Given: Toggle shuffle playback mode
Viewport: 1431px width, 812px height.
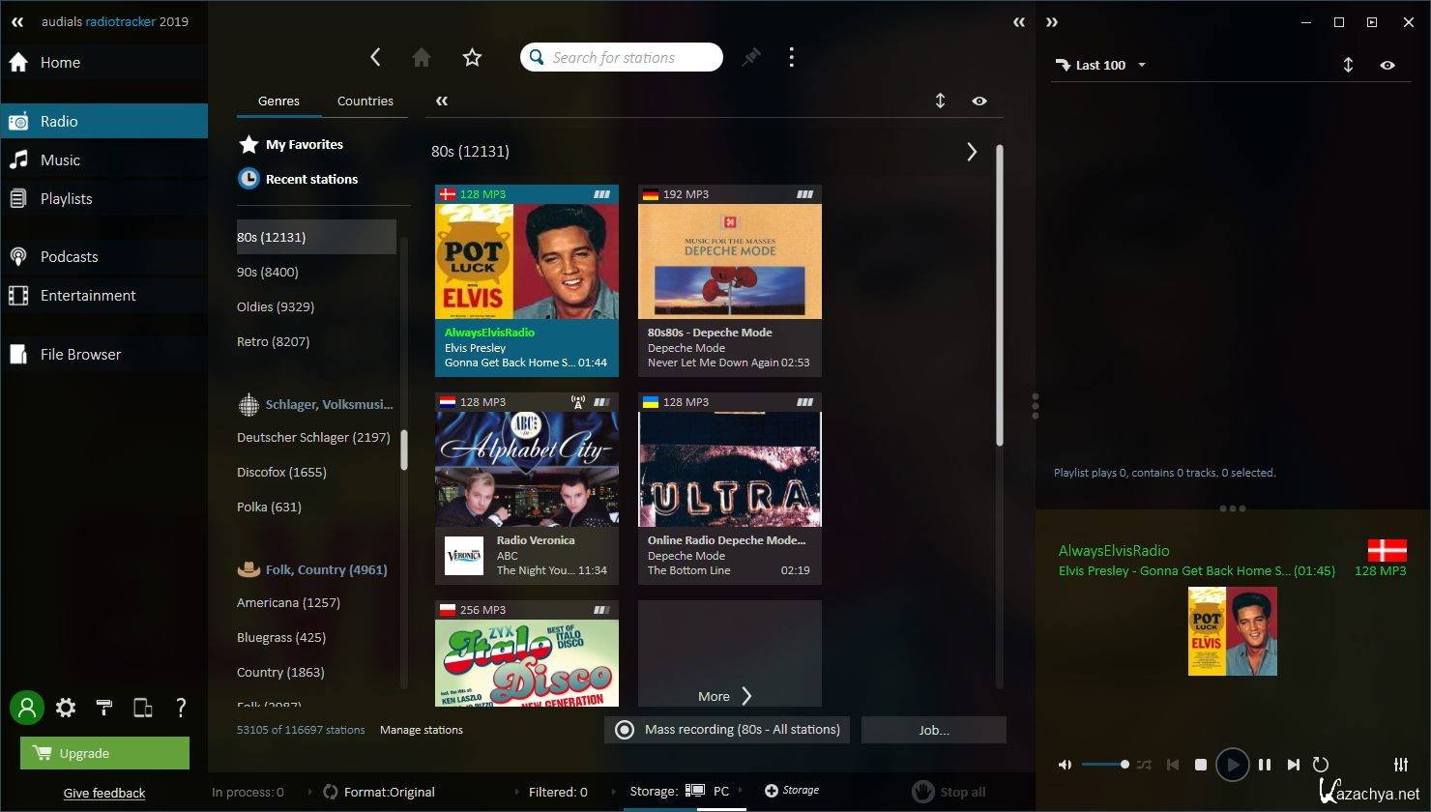Looking at the screenshot, I should pos(1145,765).
